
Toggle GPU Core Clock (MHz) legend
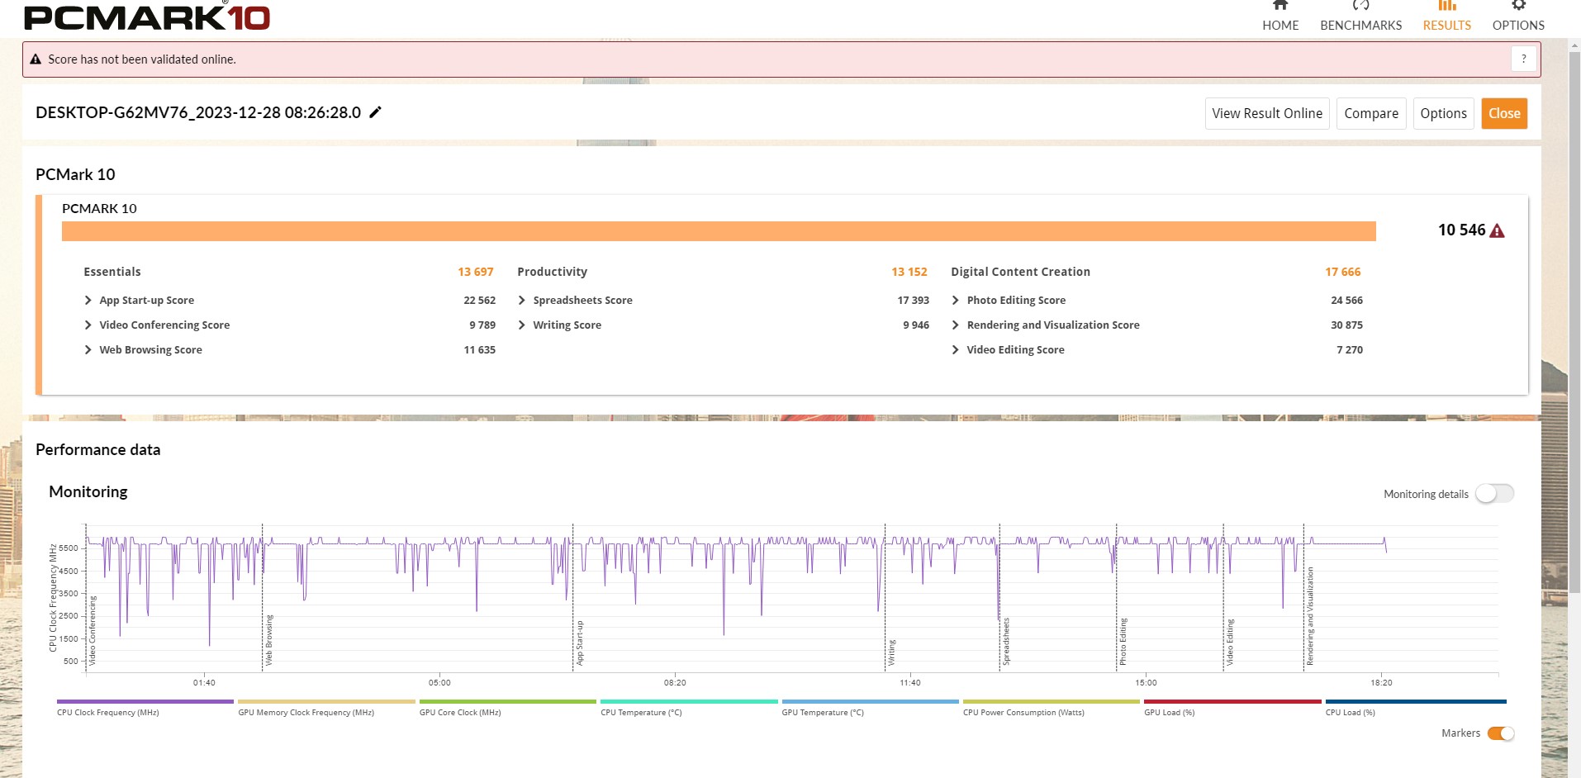point(507,707)
